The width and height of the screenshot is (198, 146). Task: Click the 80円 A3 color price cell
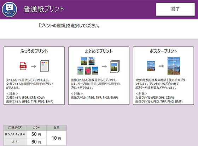coord(36,142)
